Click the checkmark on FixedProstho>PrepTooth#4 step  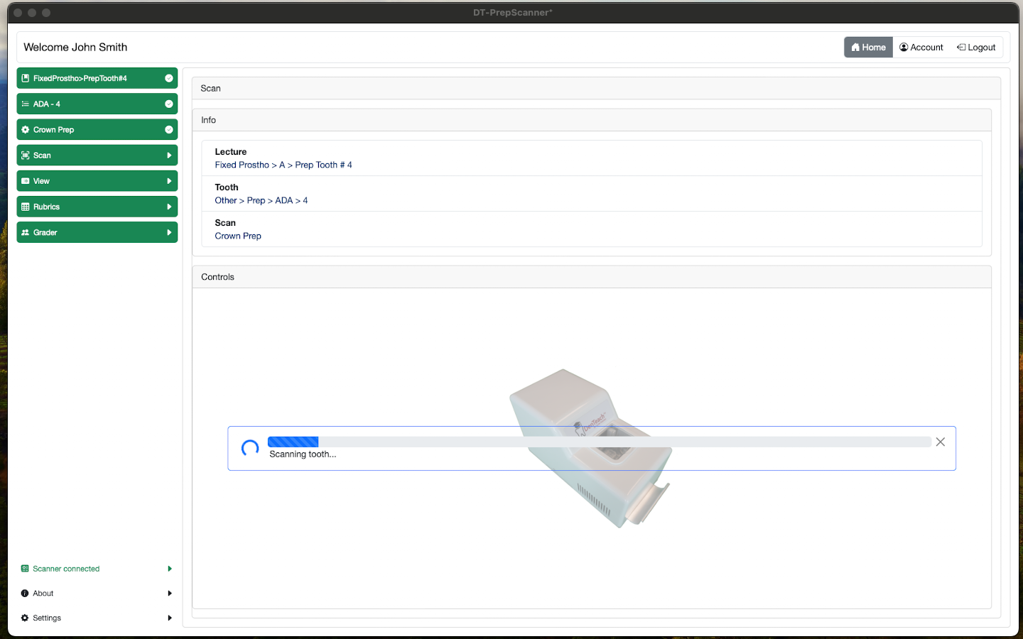(x=169, y=78)
